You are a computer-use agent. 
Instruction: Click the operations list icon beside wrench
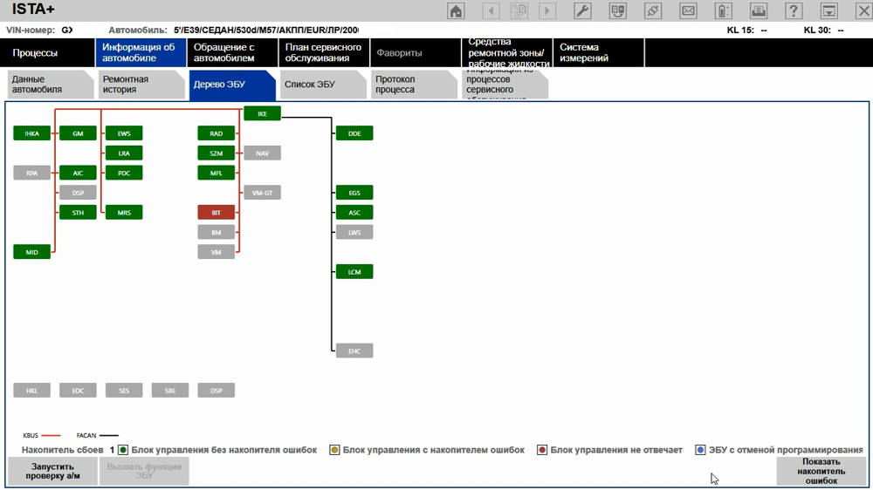click(x=618, y=11)
